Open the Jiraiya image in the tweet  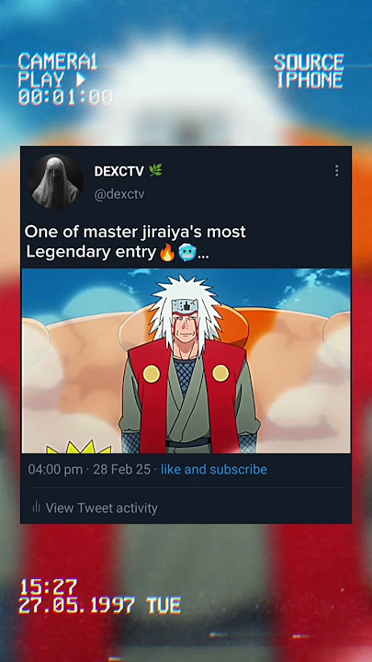click(x=186, y=361)
